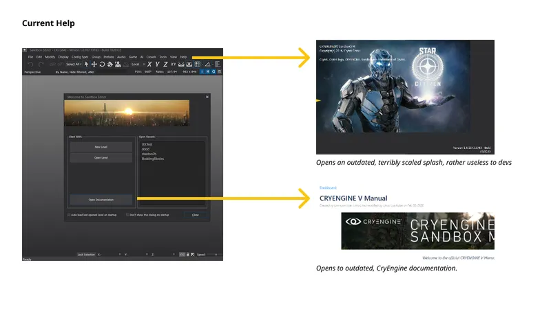This screenshot has width=551, height=309.
Task: Open the Clouds menu
Action: point(152,57)
